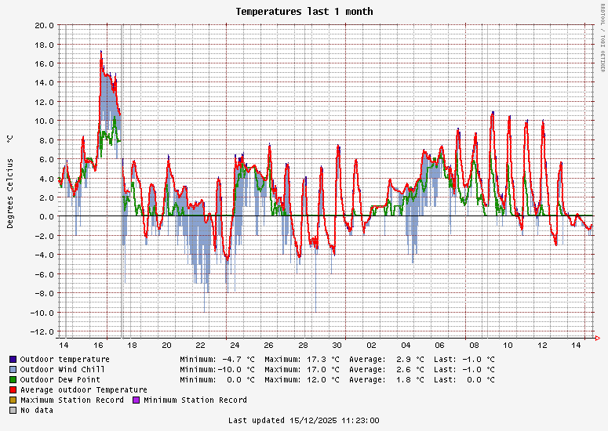The width and height of the screenshot is (608, 431).
Task: Click the 20.0 label on y-axis
Action: pos(44,25)
